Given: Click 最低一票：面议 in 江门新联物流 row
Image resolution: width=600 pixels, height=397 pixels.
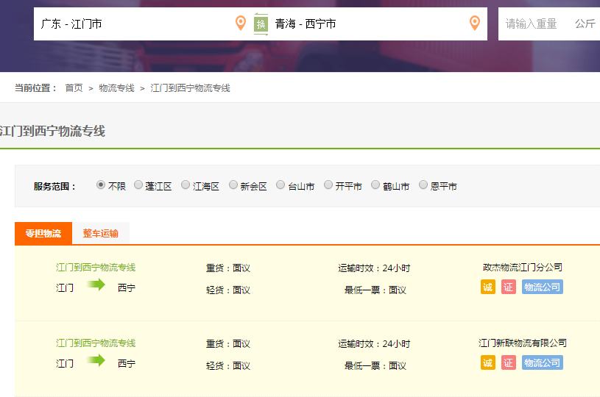Looking at the screenshot, I should [x=375, y=366].
